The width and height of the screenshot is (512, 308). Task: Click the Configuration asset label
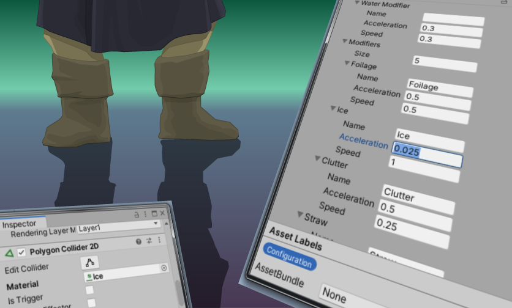pos(290,259)
